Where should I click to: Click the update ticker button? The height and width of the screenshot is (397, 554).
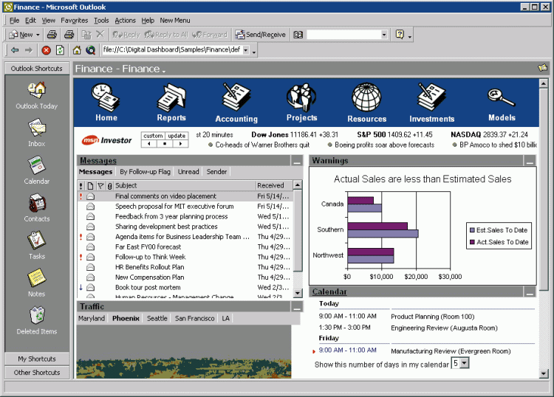click(177, 136)
